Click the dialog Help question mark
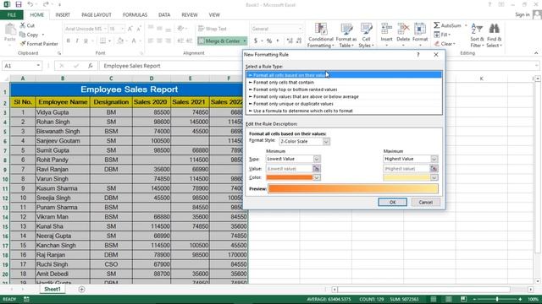This screenshot has width=542, height=304. click(x=418, y=54)
